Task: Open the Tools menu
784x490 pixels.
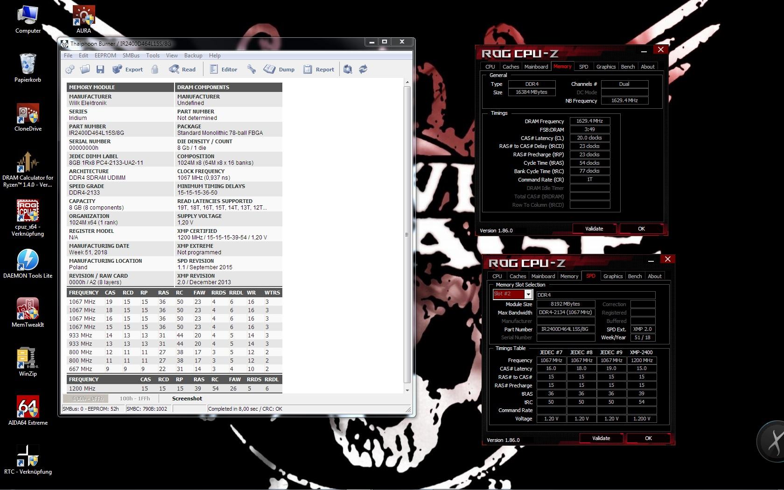Action: 153,55
